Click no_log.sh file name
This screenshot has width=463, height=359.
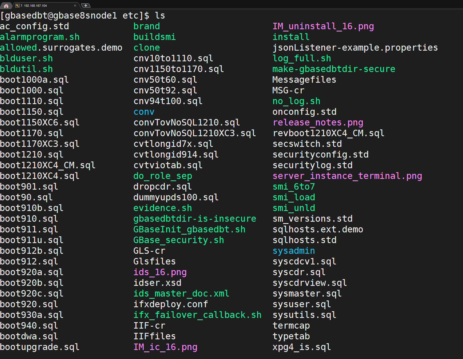coord(297,101)
